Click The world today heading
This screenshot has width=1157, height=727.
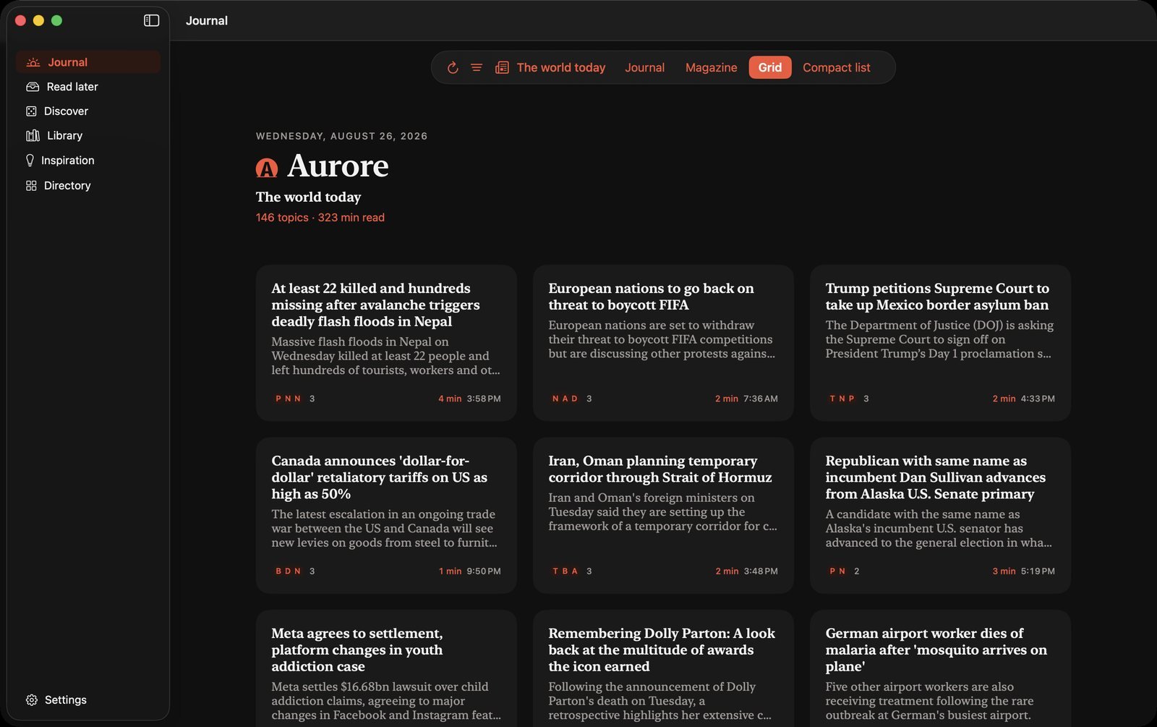coord(308,197)
